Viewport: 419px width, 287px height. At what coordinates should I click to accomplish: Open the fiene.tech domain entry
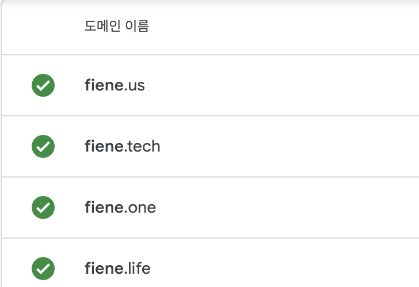click(123, 146)
